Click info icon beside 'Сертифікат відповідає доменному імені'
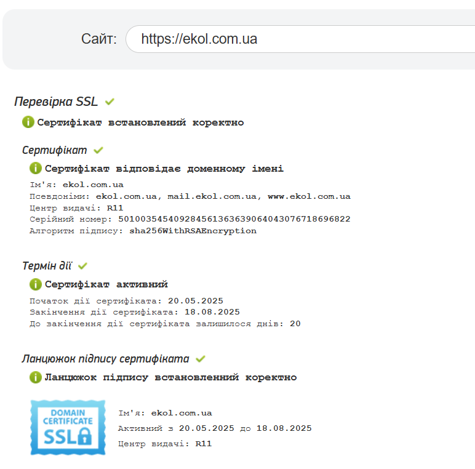This screenshot has height=469, width=475. [x=36, y=168]
